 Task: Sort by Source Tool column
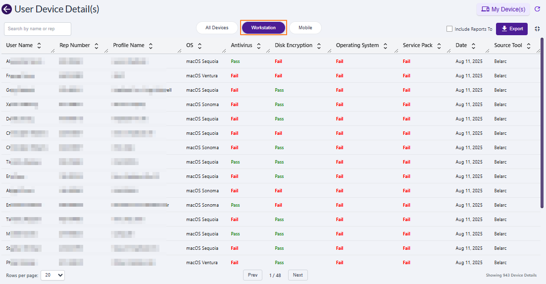(529, 46)
